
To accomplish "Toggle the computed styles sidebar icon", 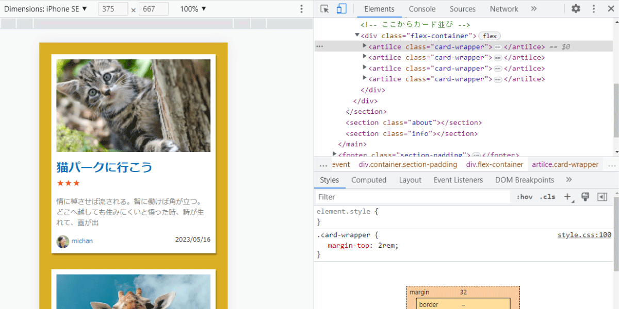I will (602, 197).
